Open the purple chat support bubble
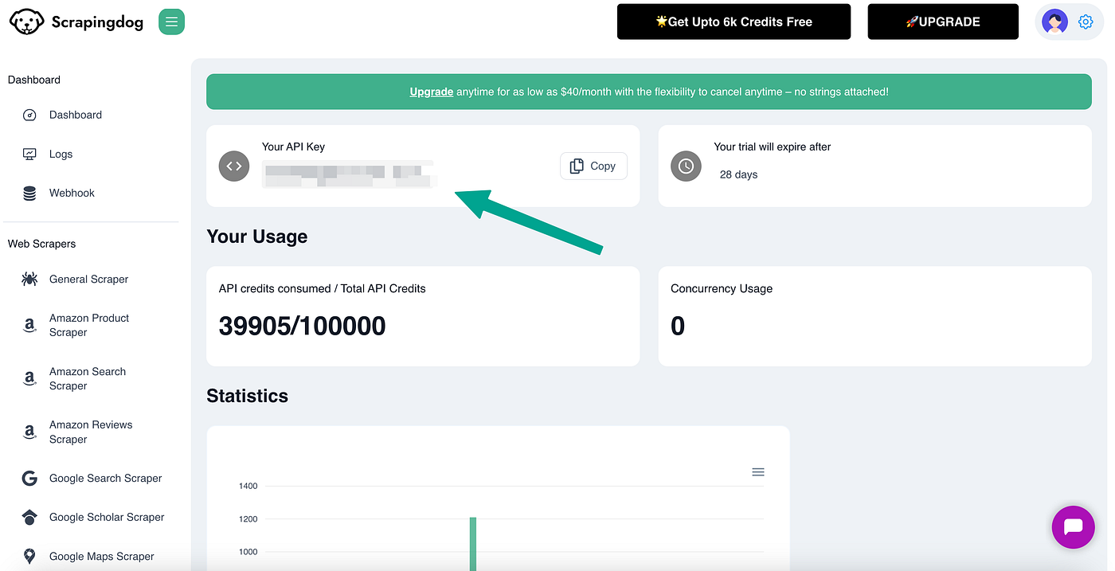1115x571 pixels. [1073, 527]
